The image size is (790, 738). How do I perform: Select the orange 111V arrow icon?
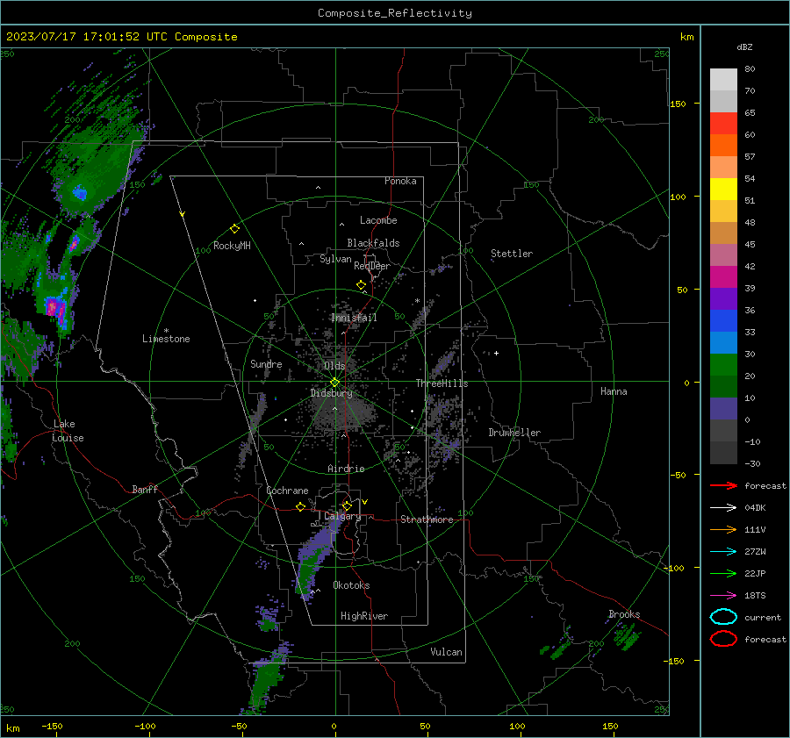click(723, 529)
